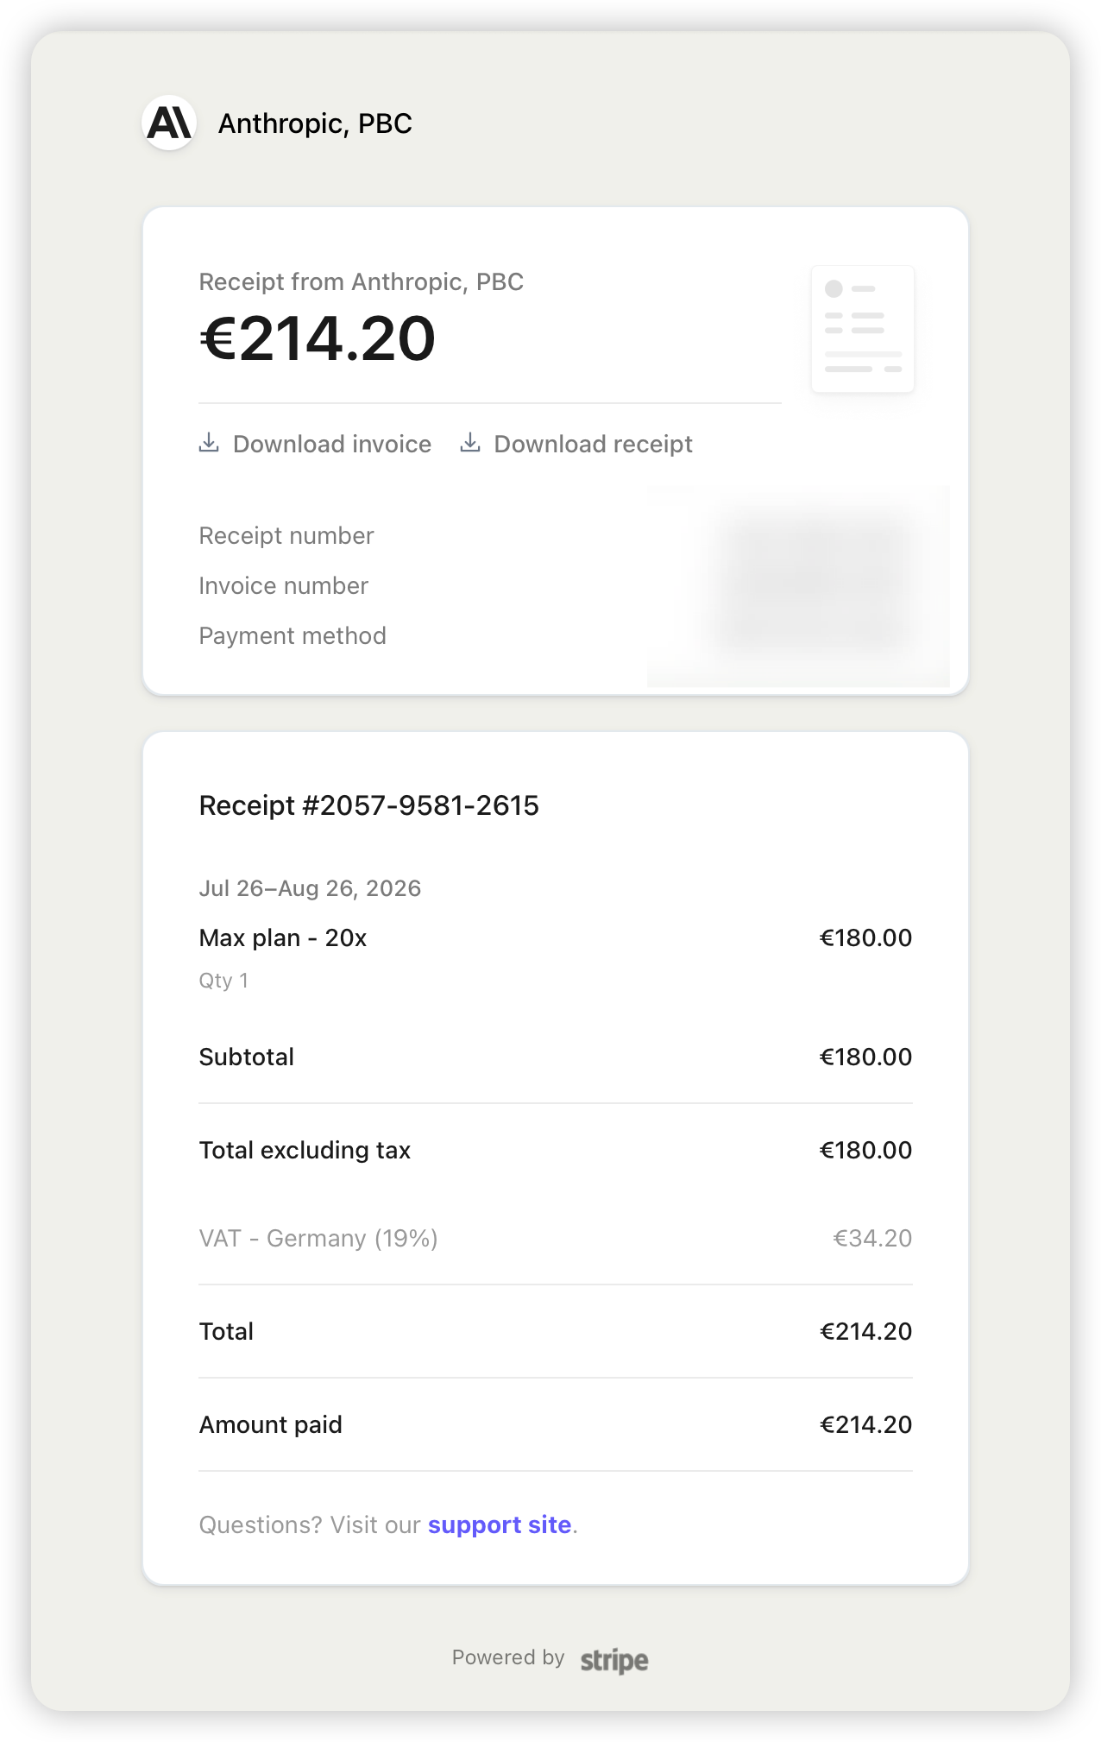Open the Download receipt link

[576, 444]
